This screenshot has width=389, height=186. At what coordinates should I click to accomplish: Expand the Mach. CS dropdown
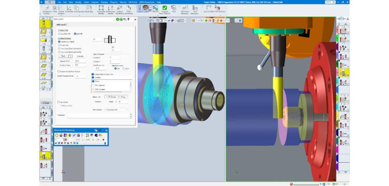(127, 97)
